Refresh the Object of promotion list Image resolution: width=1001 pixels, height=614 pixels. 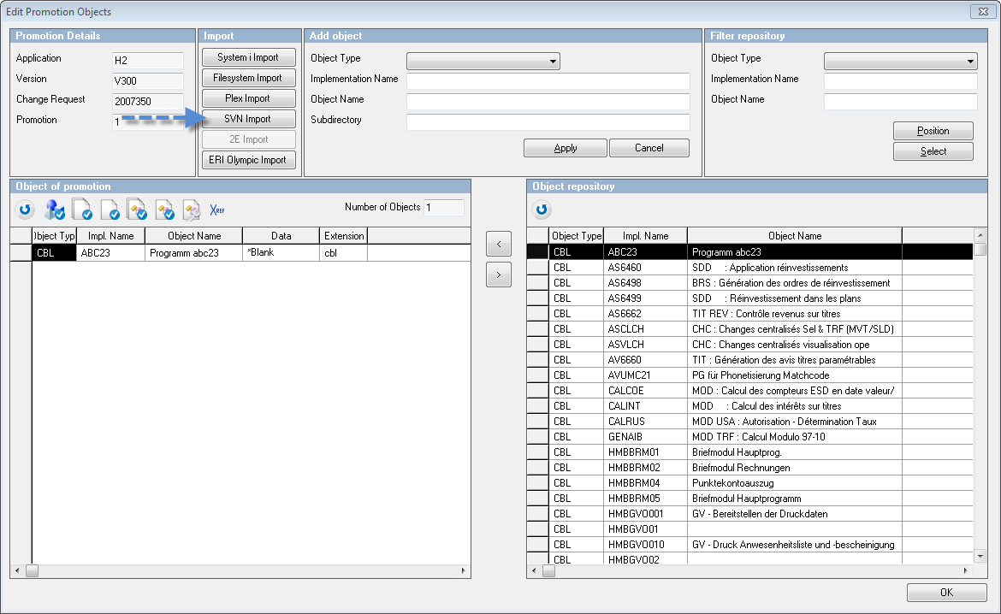coord(25,209)
